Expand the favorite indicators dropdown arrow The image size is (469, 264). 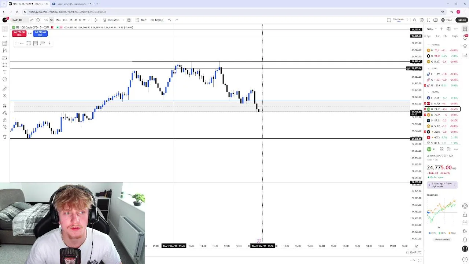pos(123,20)
